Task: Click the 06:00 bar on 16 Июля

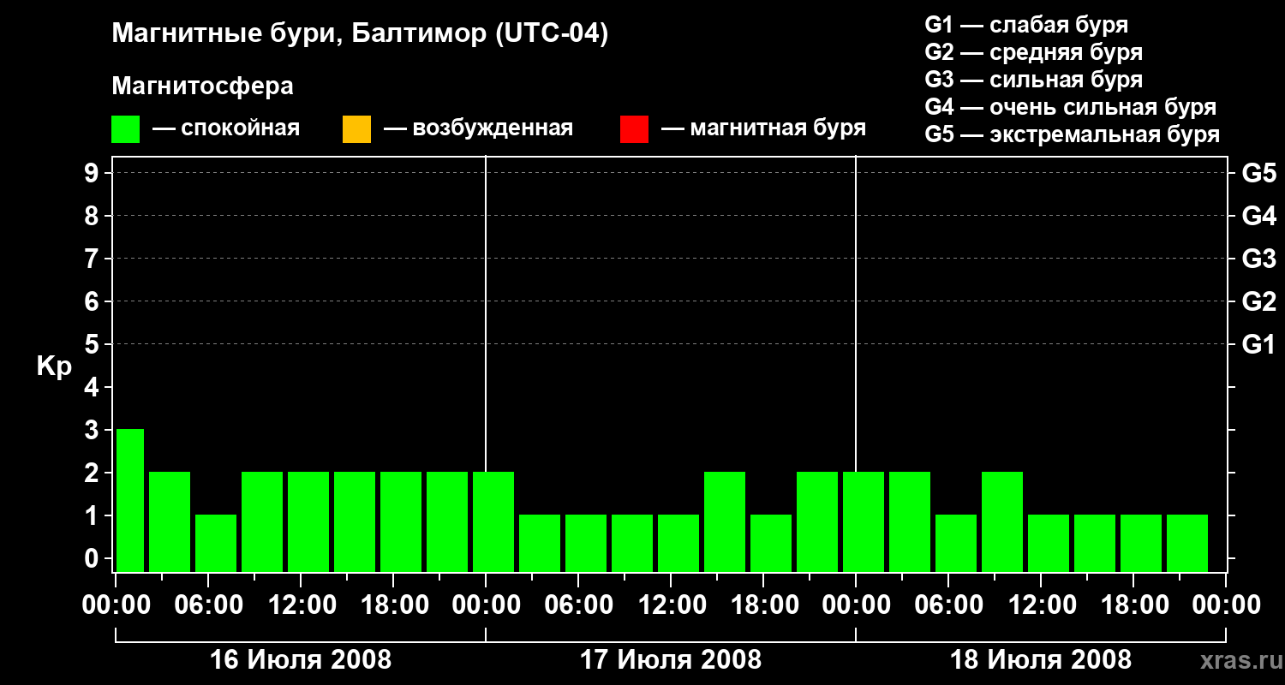Action: point(216,543)
